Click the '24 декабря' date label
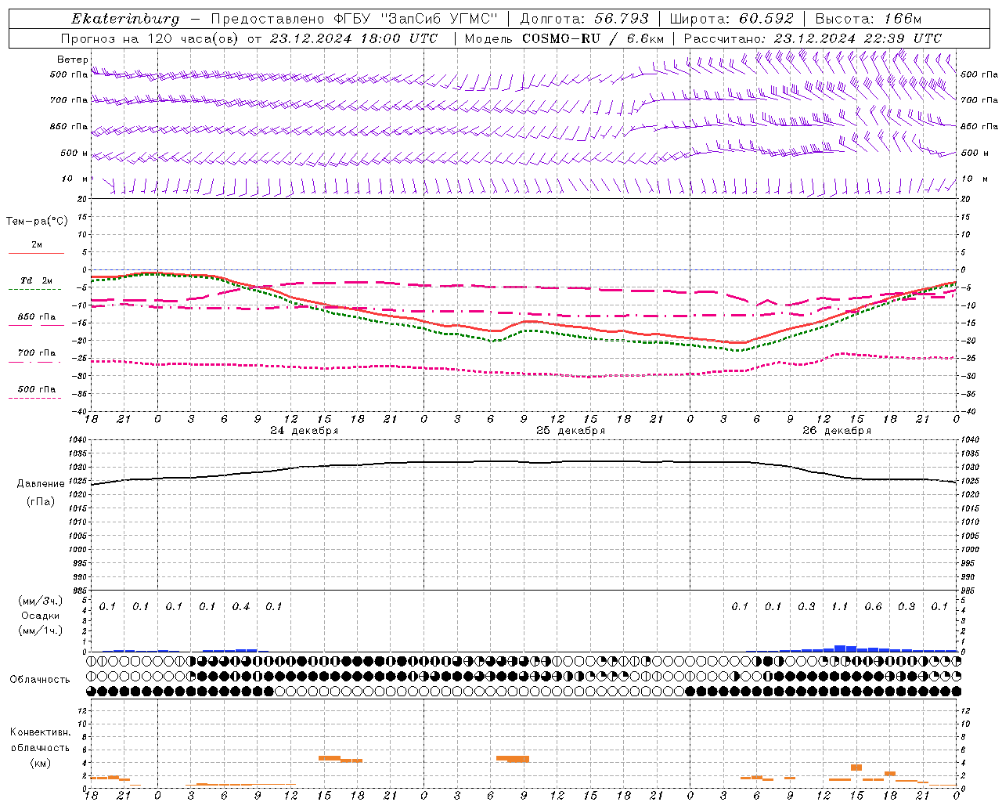The width and height of the screenshot is (1002, 802). click(304, 431)
